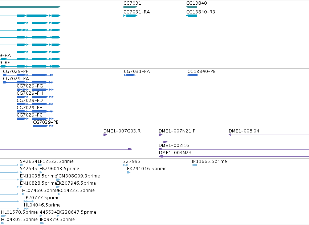
Task: Select the EK291016.5prime label
Action: coord(147,169)
